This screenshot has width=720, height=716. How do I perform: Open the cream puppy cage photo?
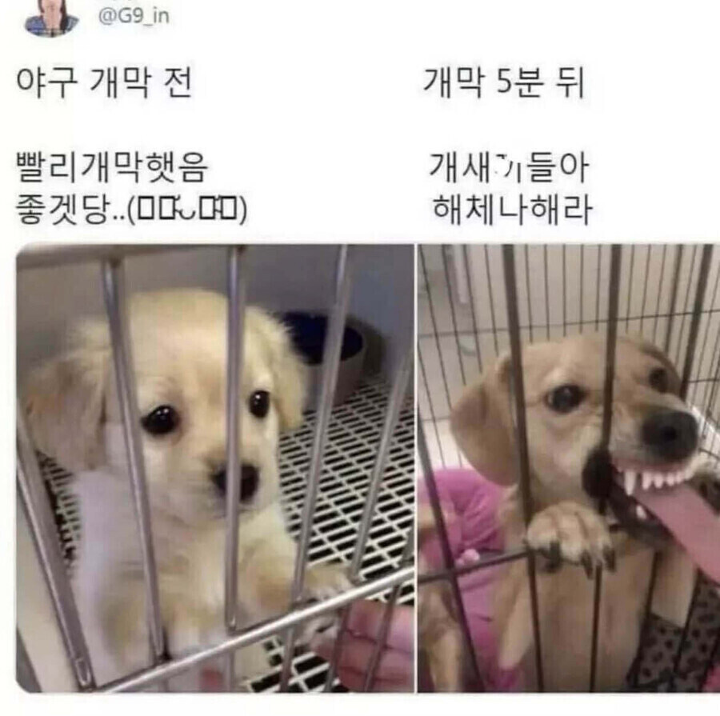point(215,468)
